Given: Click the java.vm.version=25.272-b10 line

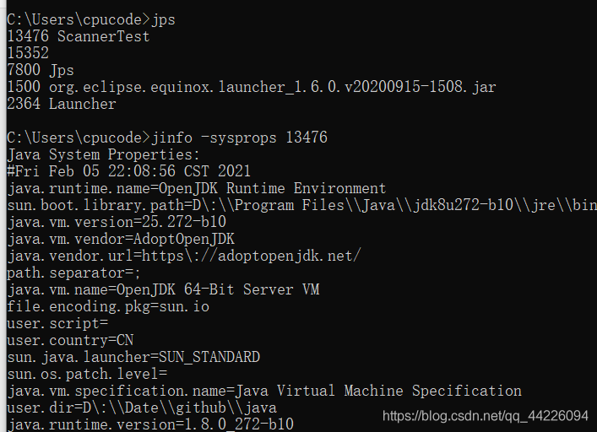Looking at the screenshot, I should [117, 222].
